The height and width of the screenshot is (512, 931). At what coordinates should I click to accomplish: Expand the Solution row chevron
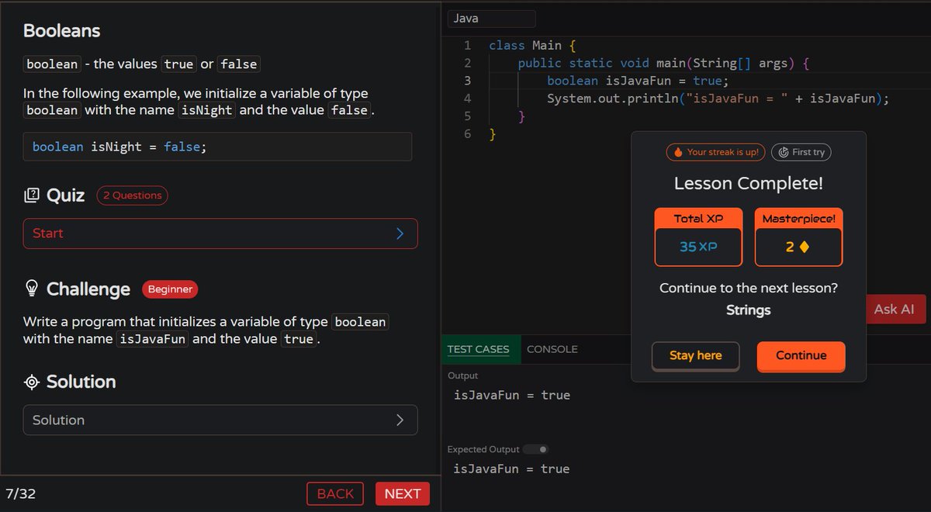[400, 420]
